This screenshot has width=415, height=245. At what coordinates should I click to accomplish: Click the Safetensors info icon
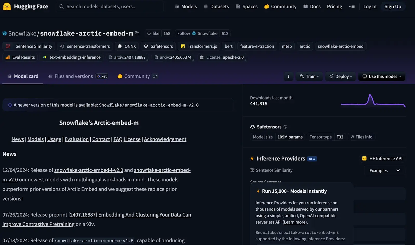(x=285, y=127)
